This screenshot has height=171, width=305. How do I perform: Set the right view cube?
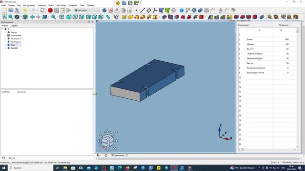(x=81, y=17)
